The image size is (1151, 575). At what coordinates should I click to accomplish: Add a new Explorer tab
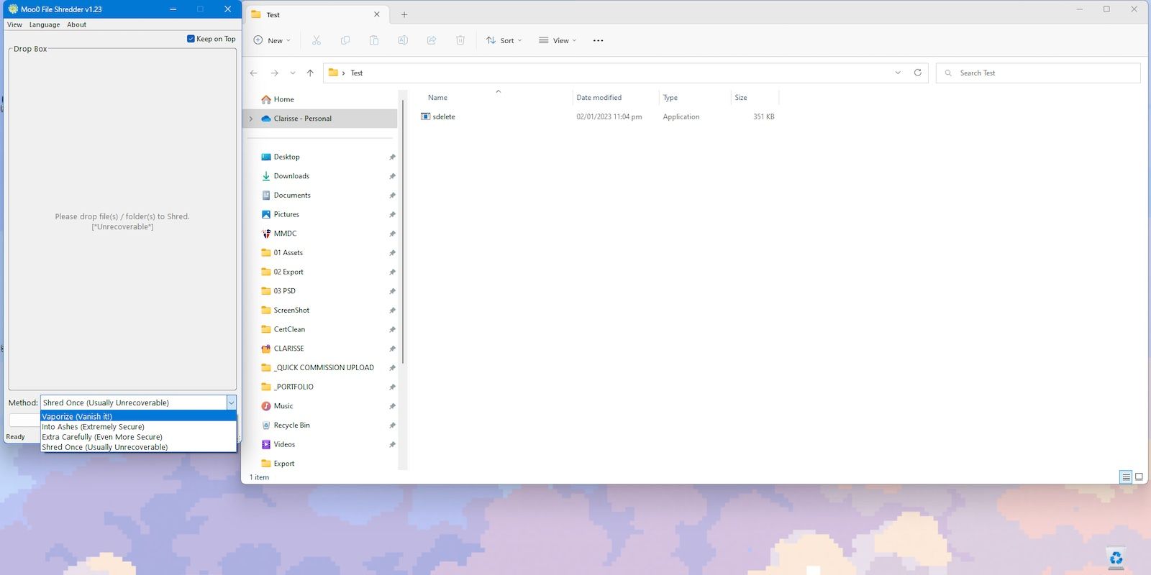pyautogui.click(x=404, y=14)
